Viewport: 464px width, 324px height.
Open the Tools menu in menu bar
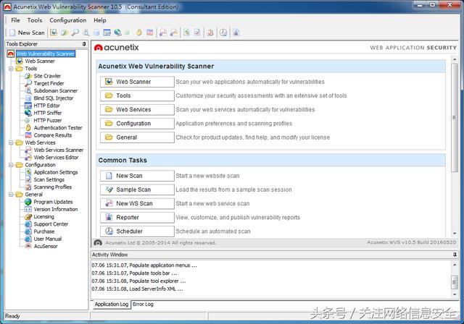[35, 20]
